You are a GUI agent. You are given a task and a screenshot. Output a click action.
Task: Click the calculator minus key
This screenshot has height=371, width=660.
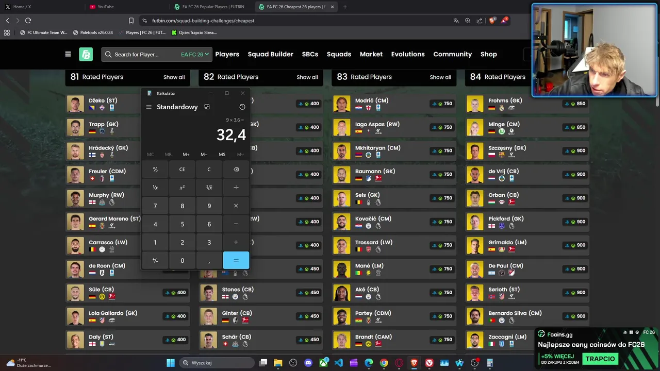pyautogui.click(x=236, y=224)
